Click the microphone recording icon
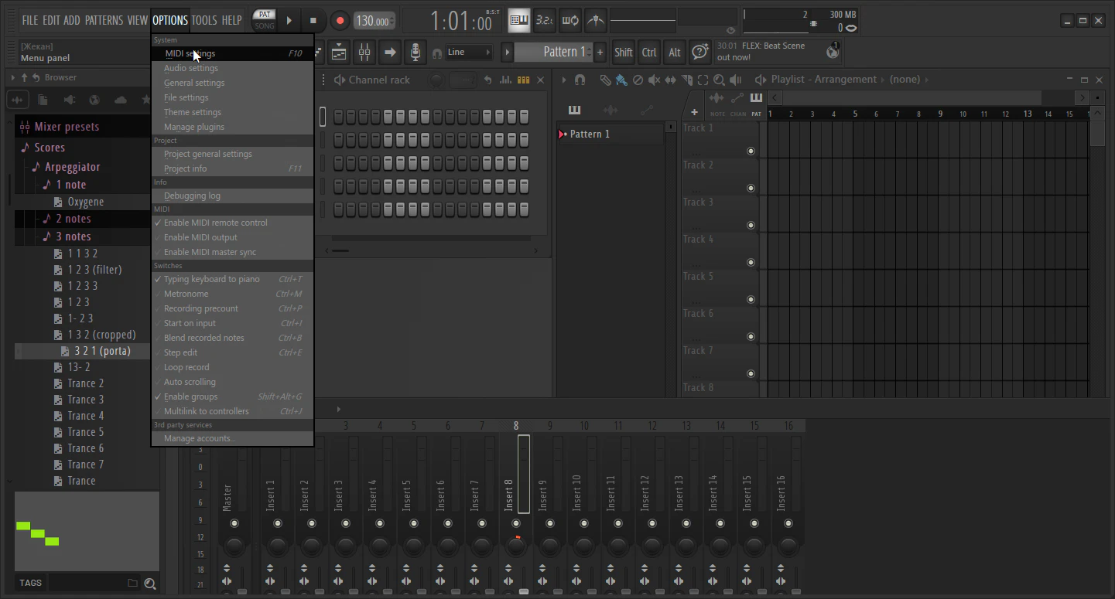1115x599 pixels. (x=416, y=53)
